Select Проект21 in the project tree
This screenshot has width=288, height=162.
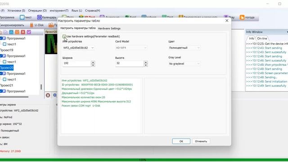tap(7, 85)
